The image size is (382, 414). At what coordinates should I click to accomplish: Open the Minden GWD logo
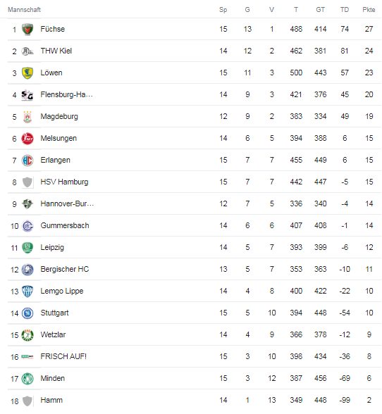[x=27, y=379]
